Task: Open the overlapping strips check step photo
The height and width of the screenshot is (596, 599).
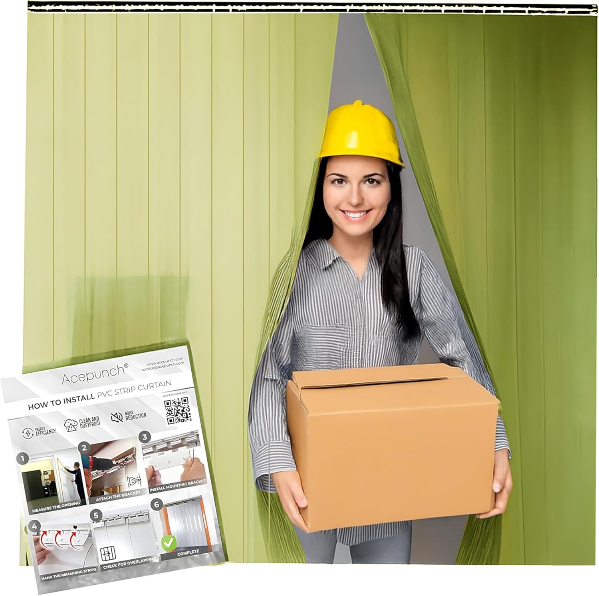Action: 125,539
